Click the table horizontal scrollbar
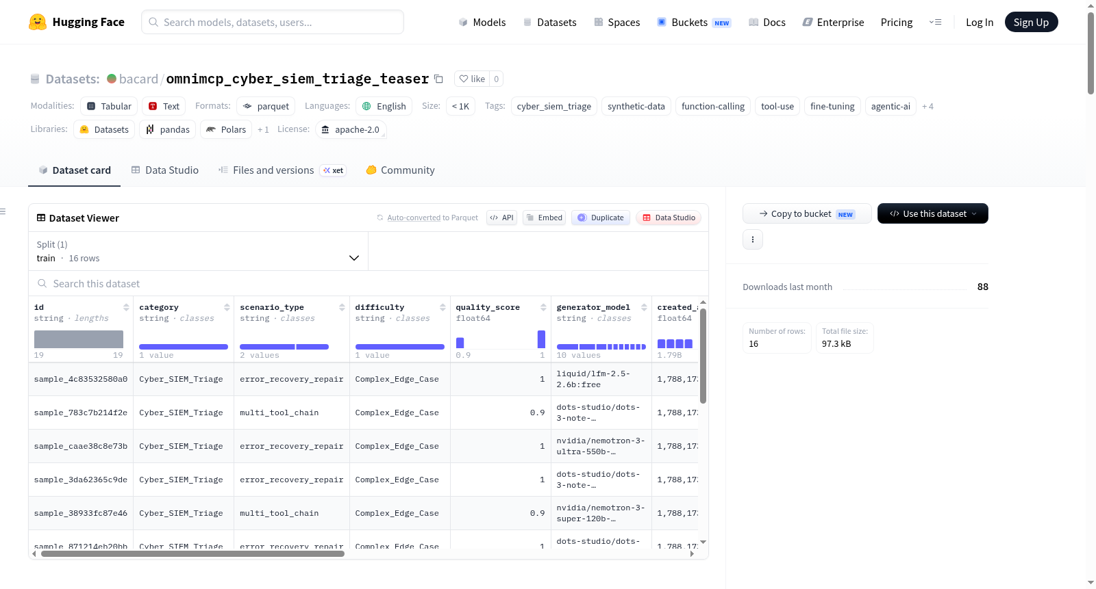The image size is (1096, 589). pos(192,554)
